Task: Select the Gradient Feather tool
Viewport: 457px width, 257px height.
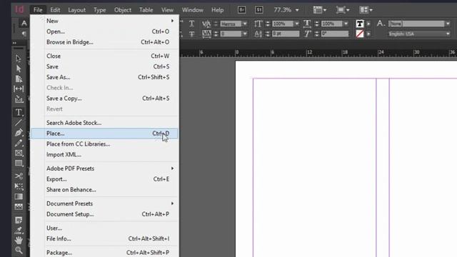Action: pyautogui.click(x=19, y=206)
